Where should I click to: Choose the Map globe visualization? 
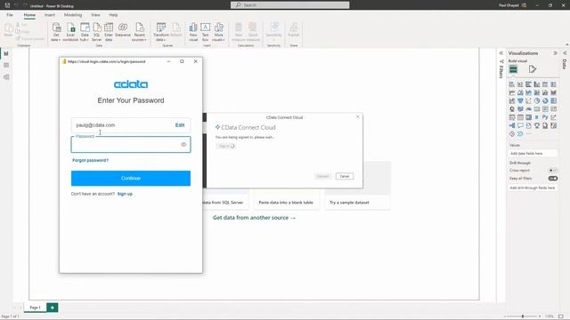[512, 109]
